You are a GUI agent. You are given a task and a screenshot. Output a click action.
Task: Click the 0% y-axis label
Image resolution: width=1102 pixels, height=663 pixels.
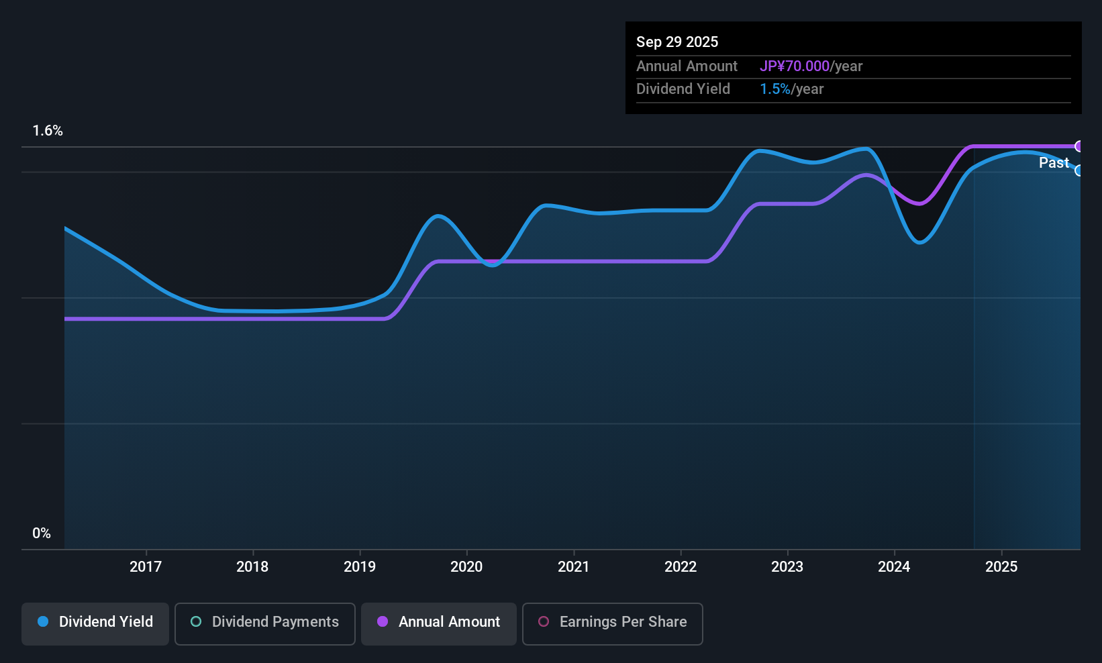click(x=42, y=533)
